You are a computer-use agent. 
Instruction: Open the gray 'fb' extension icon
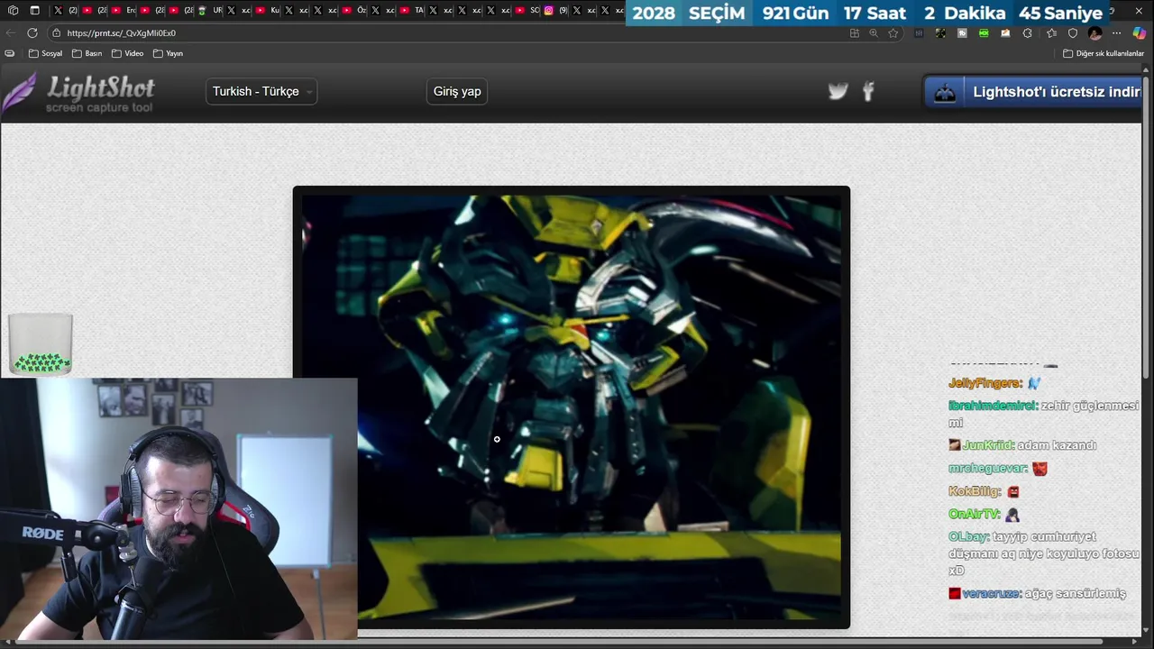click(962, 33)
